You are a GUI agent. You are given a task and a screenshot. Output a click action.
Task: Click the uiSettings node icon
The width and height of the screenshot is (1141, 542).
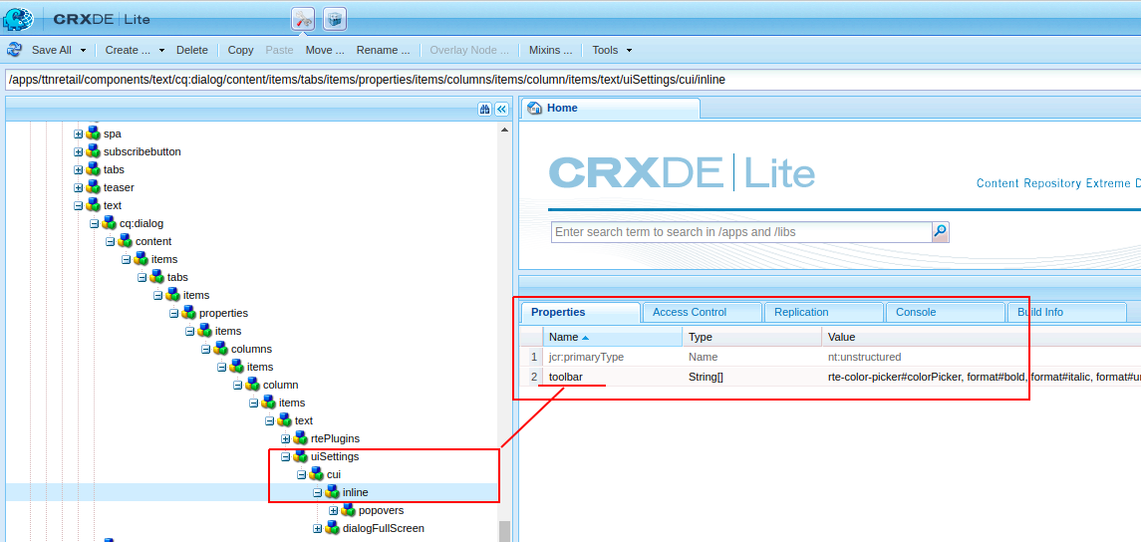tap(301, 456)
